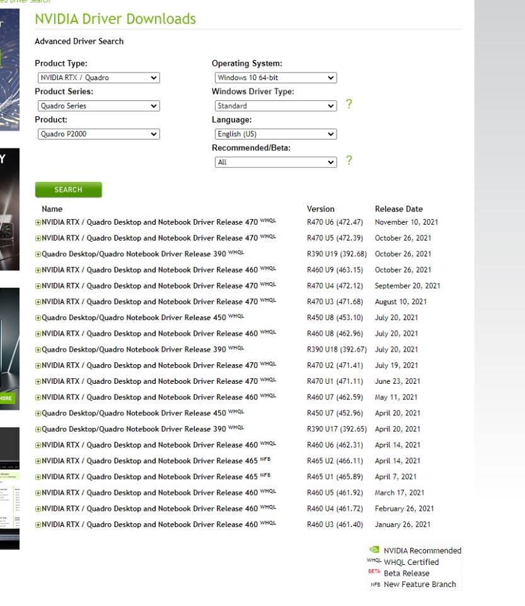Open Release 470 driver dated November 10, 2021
This screenshot has height=606, width=525.
click(149, 222)
